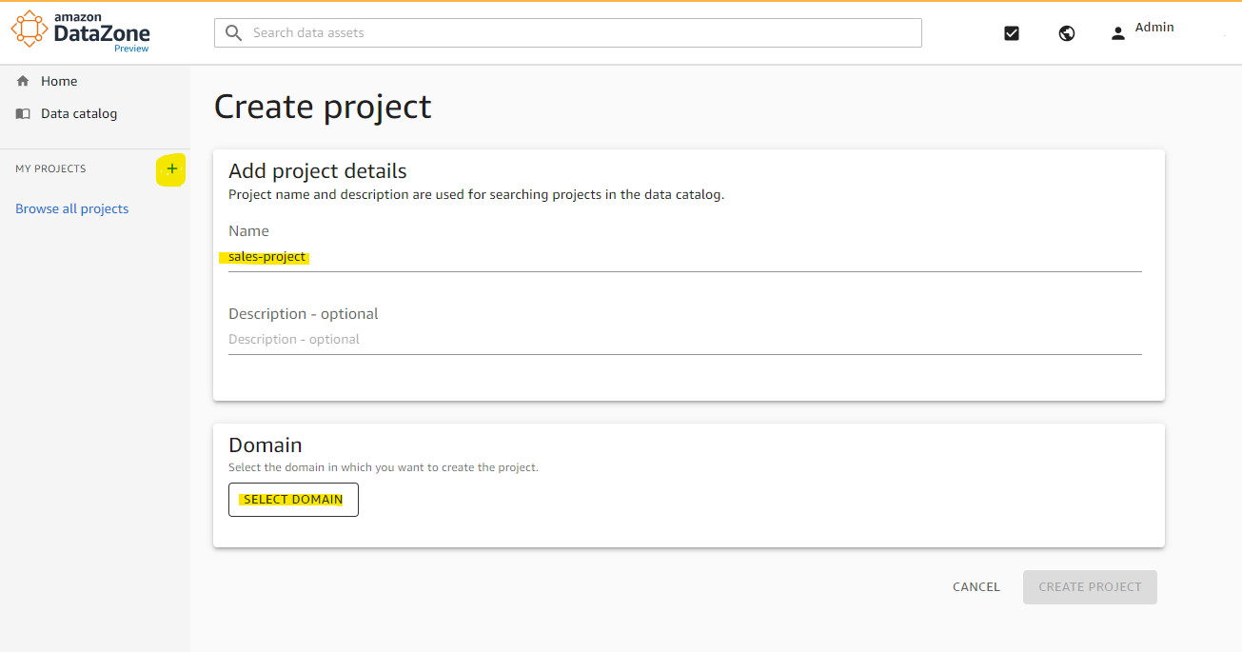Click 'Select the domain in which' helper text
This screenshot has height=652, width=1242.
click(384, 467)
